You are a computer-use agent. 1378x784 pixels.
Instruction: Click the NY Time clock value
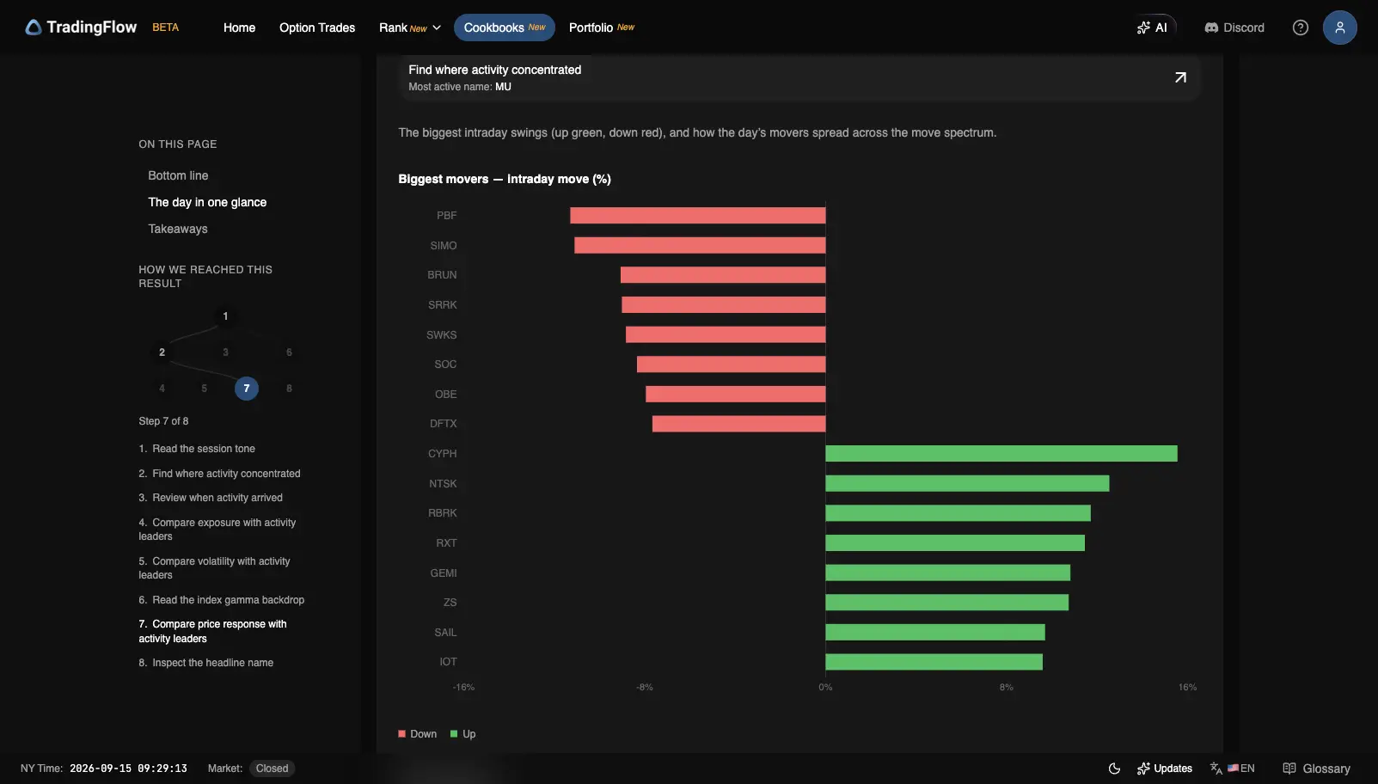coord(128,769)
